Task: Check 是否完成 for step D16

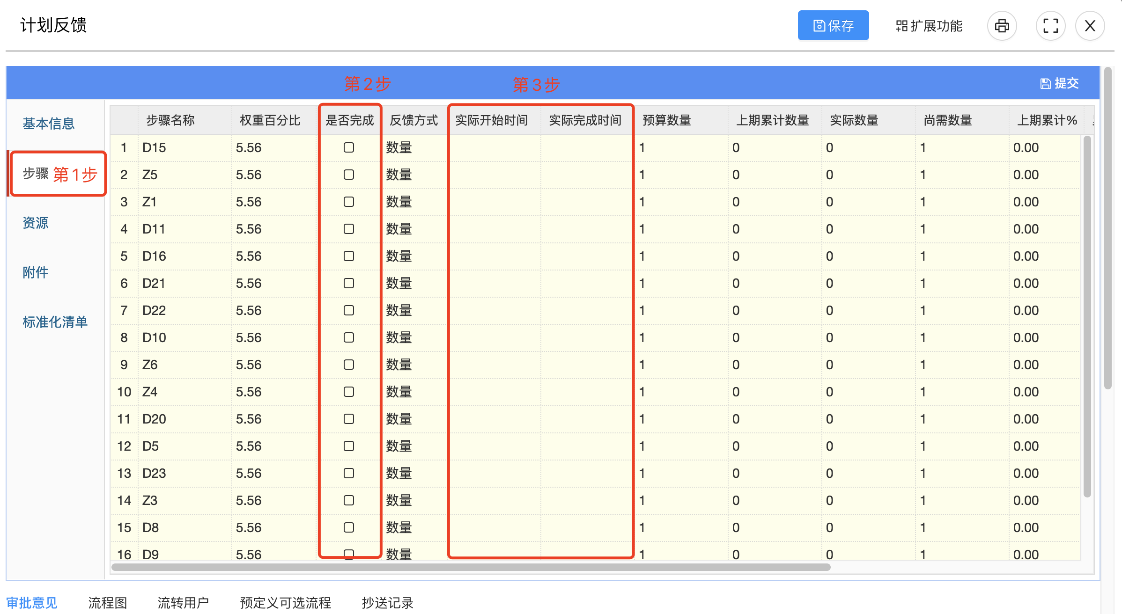Action: point(349,256)
